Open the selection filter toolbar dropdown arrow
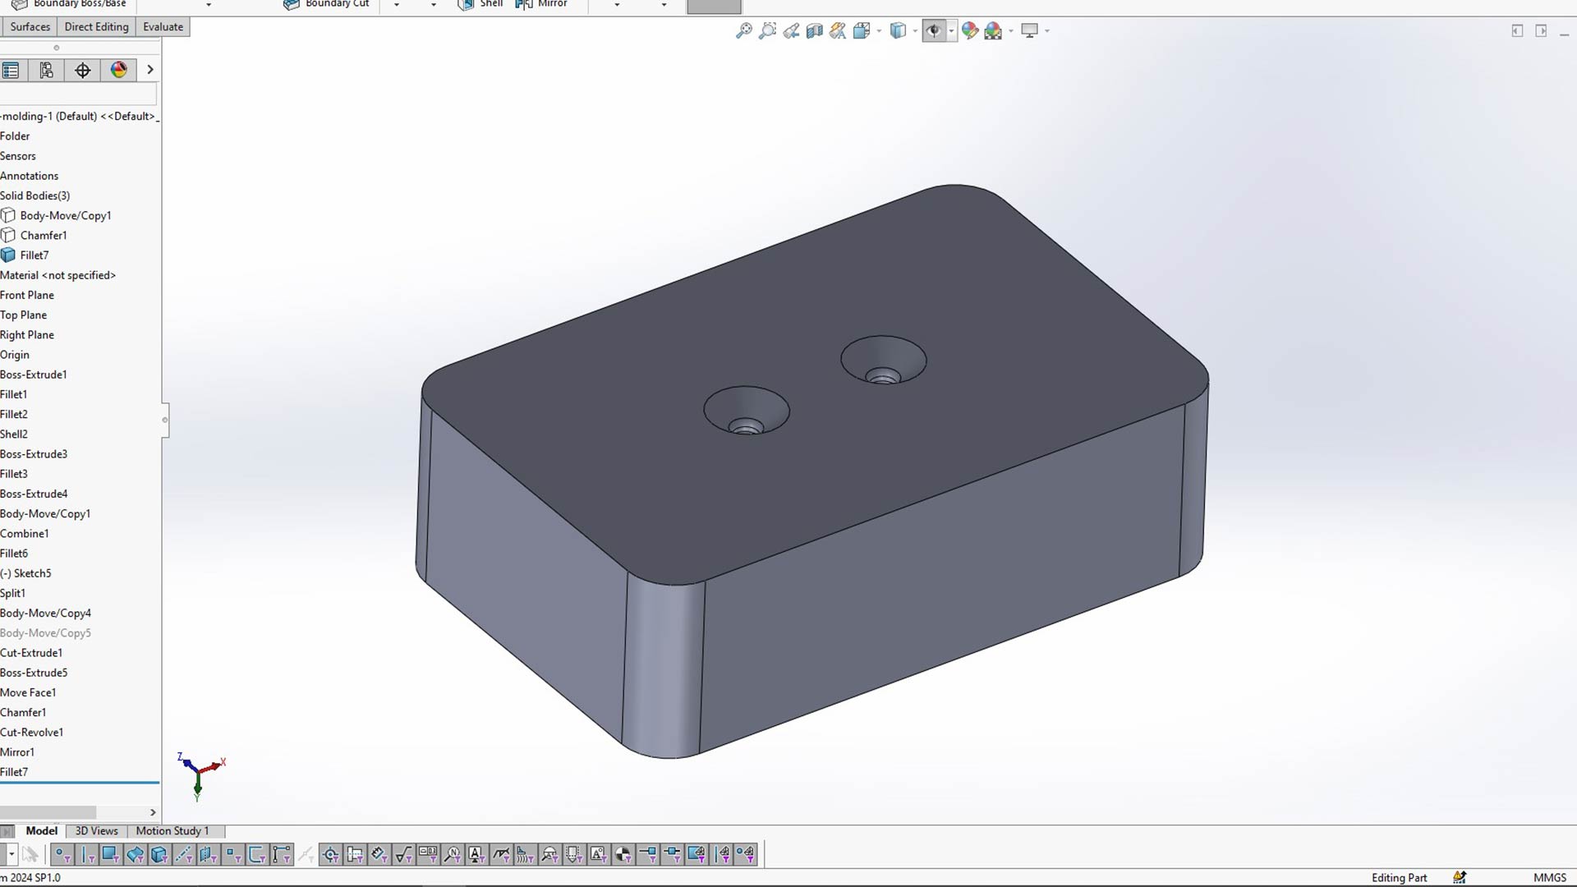Screen dimensions: 1577x887 pos(11,855)
